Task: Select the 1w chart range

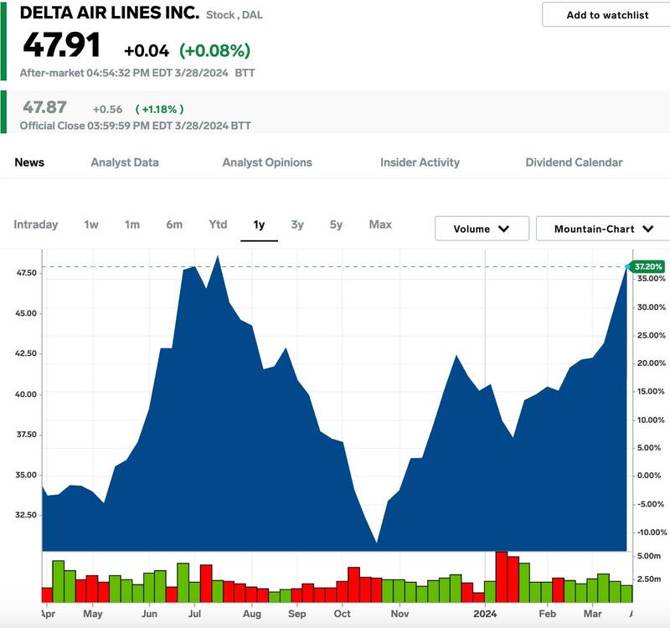Action: point(91,224)
